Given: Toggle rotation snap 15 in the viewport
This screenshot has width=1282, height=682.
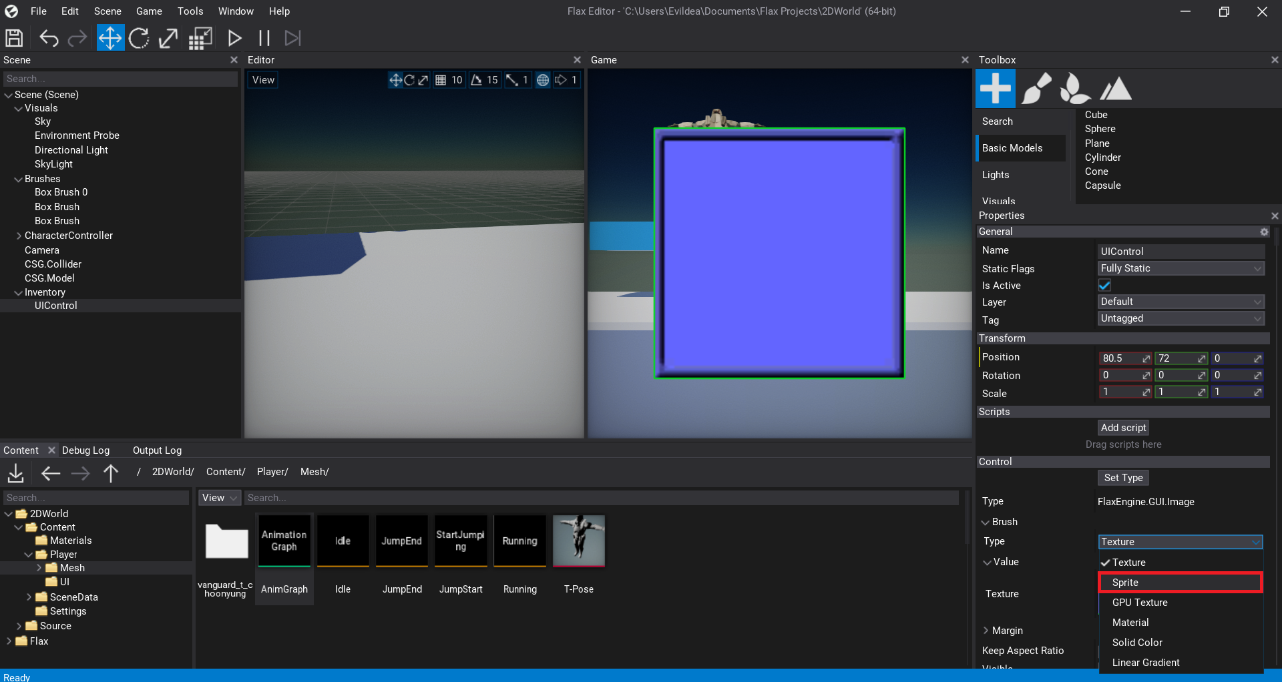Looking at the screenshot, I should click(x=476, y=79).
